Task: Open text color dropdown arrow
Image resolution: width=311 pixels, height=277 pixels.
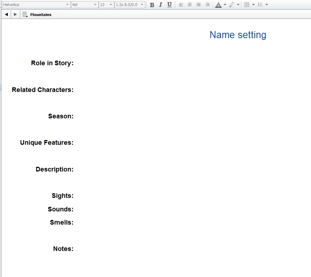Action: point(225,5)
